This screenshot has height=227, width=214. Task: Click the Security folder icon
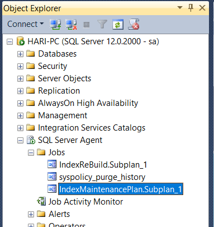click(30, 66)
